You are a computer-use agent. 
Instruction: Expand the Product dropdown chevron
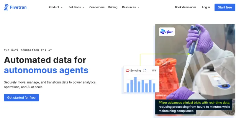click(x=62, y=7)
